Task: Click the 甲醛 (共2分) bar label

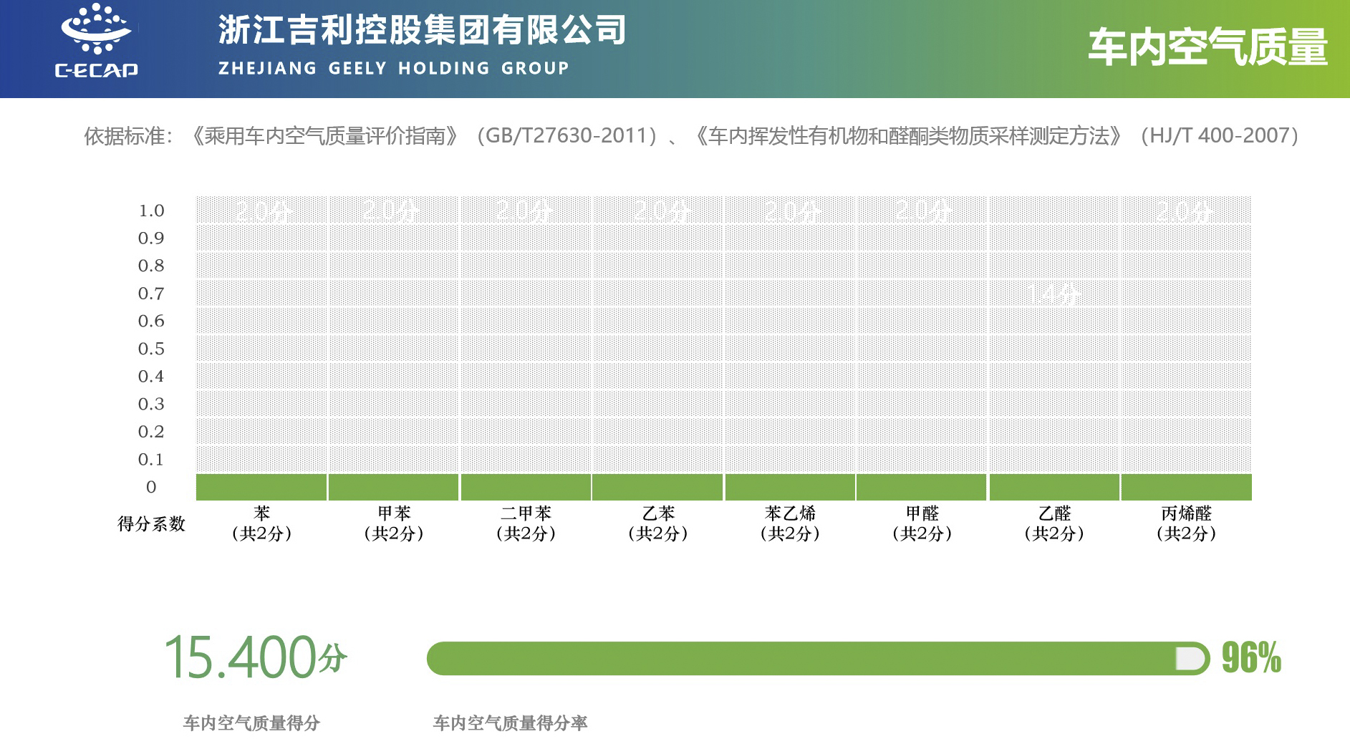Action: (x=922, y=523)
